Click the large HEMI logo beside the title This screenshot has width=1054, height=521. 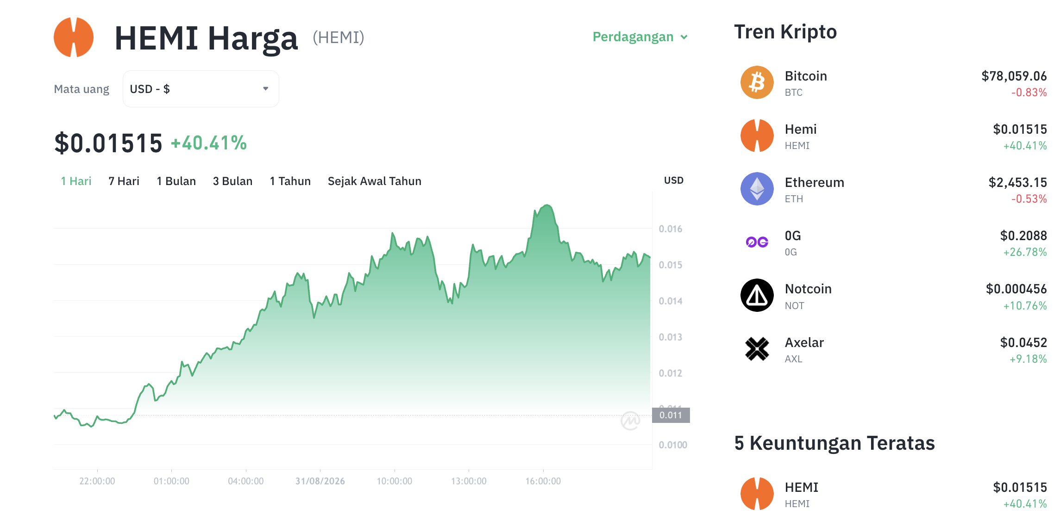click(74, 37)
